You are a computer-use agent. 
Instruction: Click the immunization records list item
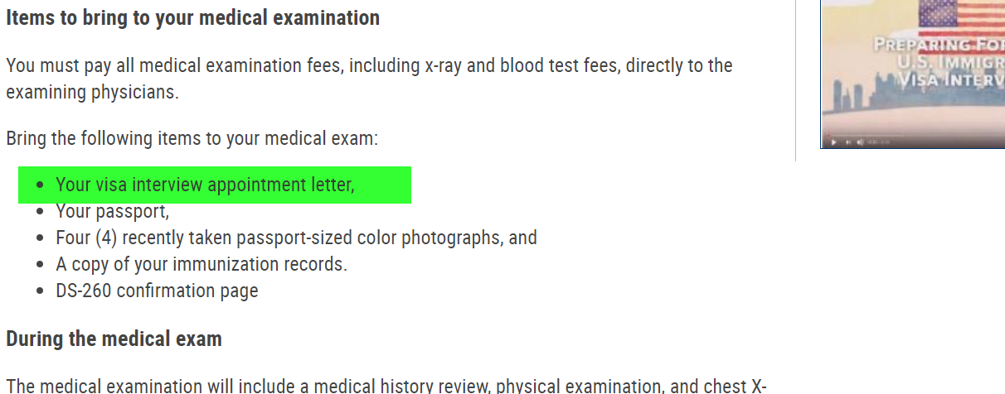coord(201,264)
